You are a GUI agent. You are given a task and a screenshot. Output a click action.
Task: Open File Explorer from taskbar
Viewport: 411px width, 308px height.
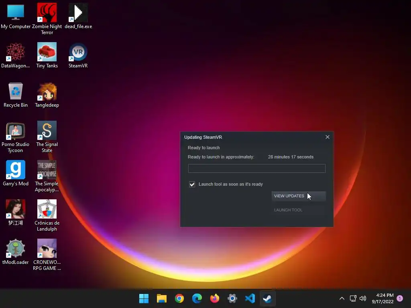pyautogui.click(x=162, y=298)
